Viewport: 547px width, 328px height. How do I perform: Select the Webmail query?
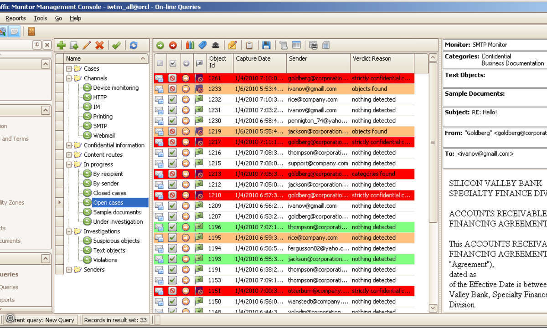(x=104, y=136)
